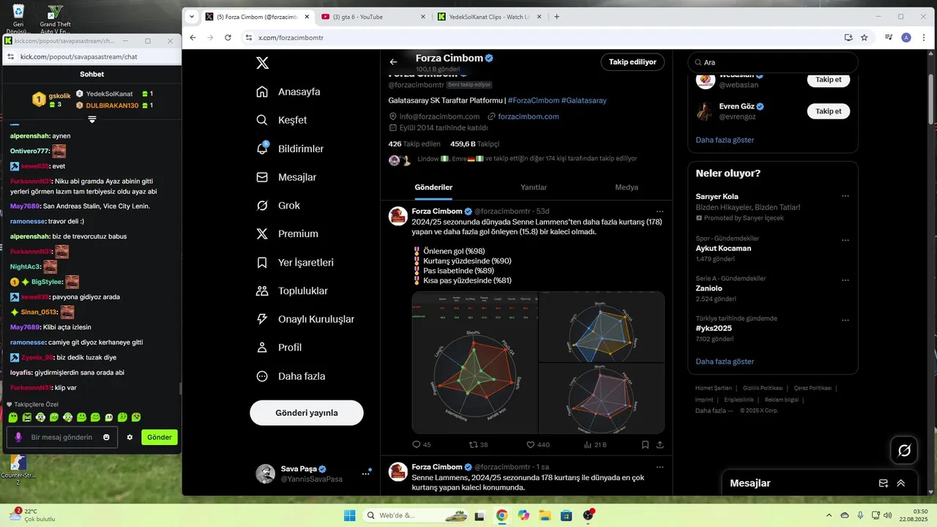Expand Daha fazla sidebar menu
937x527 pixels.
pos(290,376)
